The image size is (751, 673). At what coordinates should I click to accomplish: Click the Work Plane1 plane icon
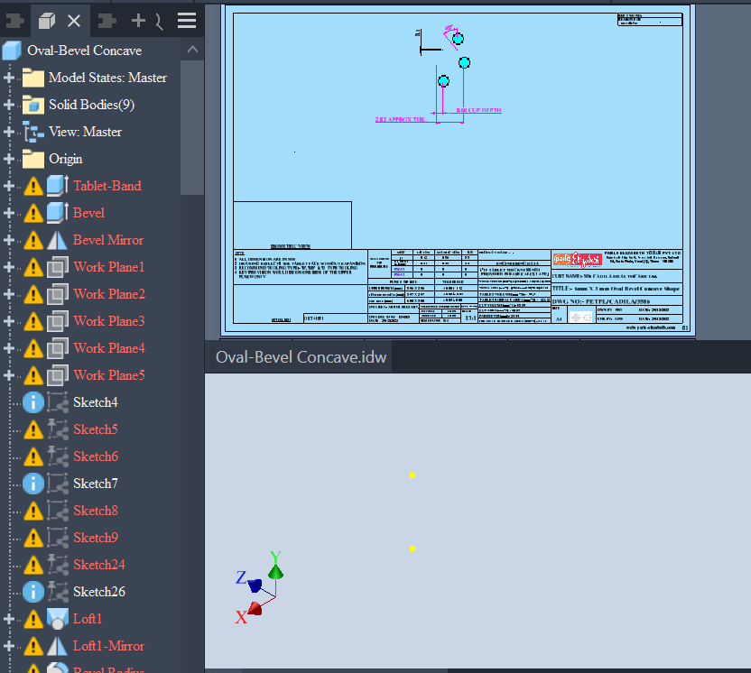click(58, 267)
